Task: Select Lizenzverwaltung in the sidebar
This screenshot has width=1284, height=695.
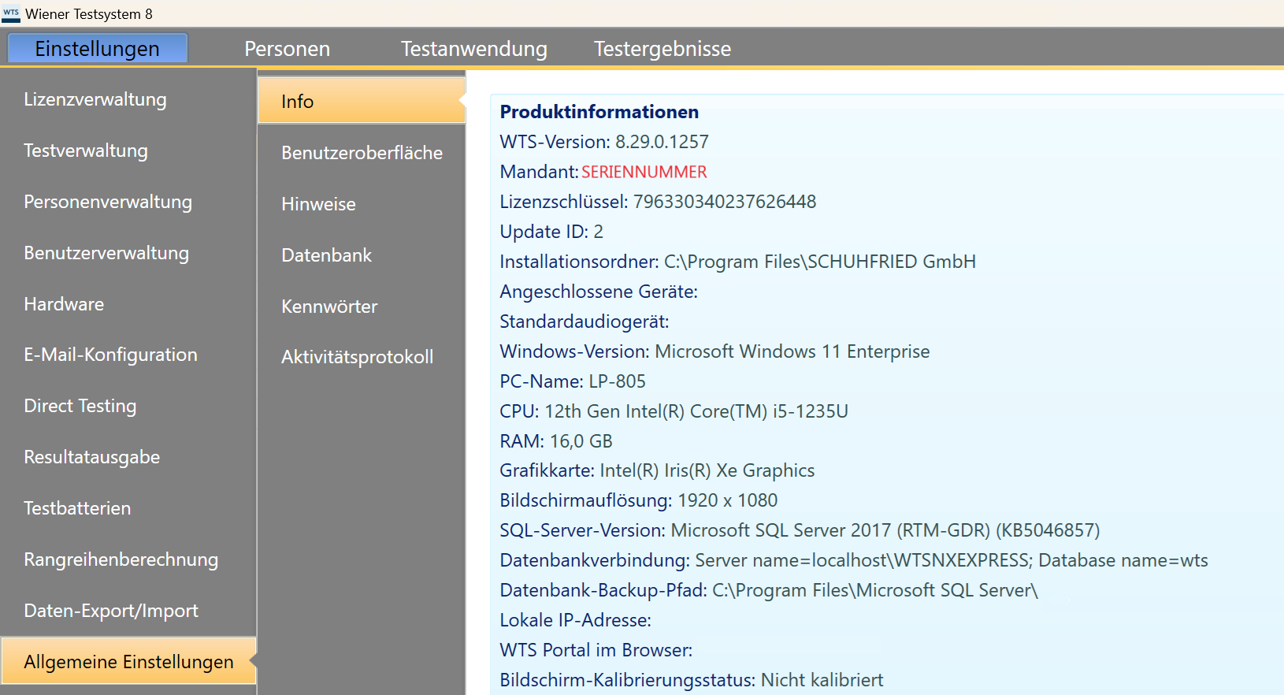Action: 95,100
